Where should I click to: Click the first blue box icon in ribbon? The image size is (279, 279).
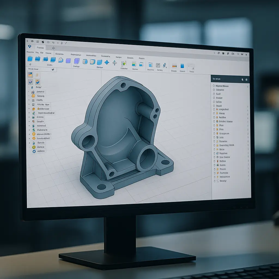click(x=30, y=59)
